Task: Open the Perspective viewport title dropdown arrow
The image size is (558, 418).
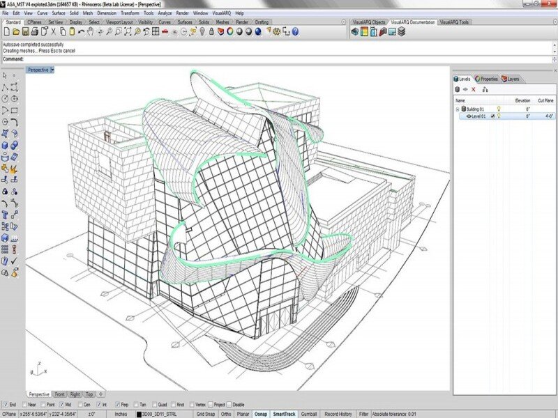Action: pos(53,70)
